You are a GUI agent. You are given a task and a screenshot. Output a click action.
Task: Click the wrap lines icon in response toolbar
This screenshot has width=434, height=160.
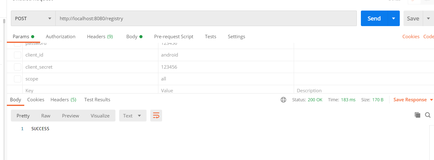(156, 116)
